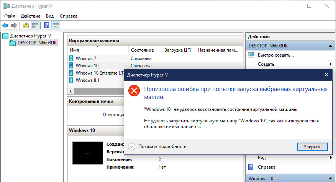The width and height of the screenshot is (336, 182).
Task: Select Диспетчер Hyper-V root tree node
Action: pyautogui.click(x=31, y=36)
